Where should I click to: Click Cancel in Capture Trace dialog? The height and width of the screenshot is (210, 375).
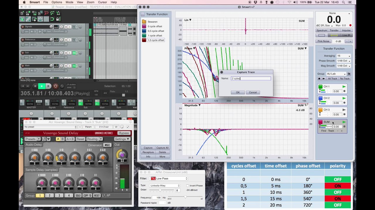click(253, 92)
